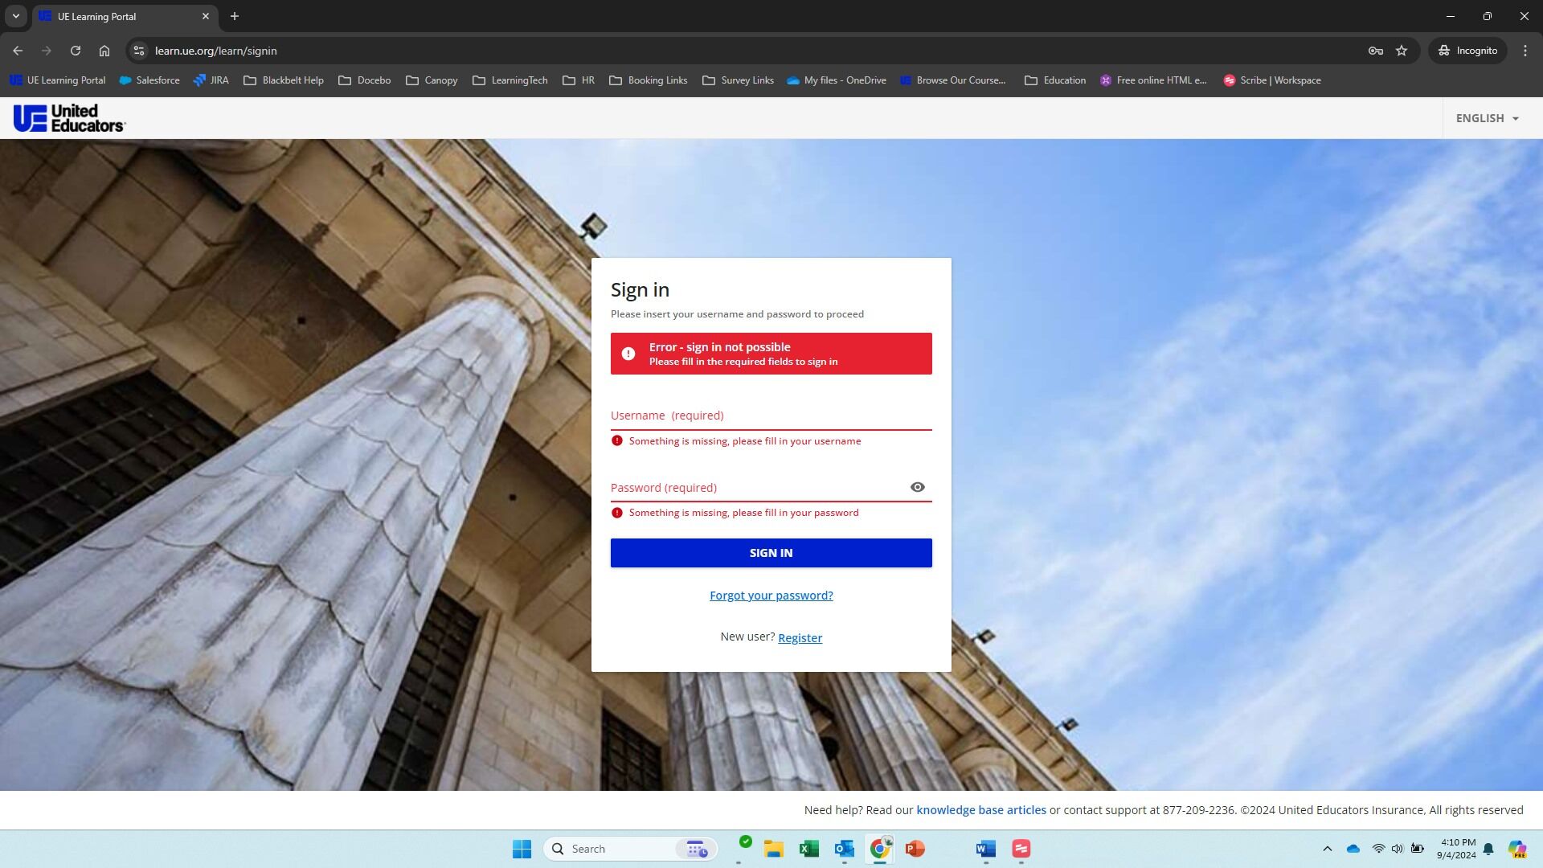The height and width of the screenshot is (868, 1543).
Task: Open Word from the taskbar
Action: [985, 849]
